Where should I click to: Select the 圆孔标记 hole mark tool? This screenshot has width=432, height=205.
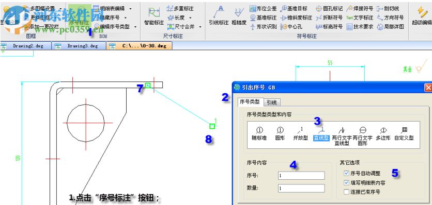[x=329, y=9]
